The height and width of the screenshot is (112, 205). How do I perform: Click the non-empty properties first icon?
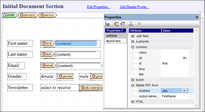pos(116,24)
